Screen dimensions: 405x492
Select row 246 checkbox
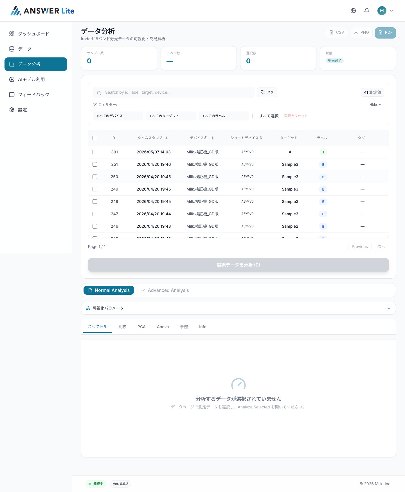[95, 226]
